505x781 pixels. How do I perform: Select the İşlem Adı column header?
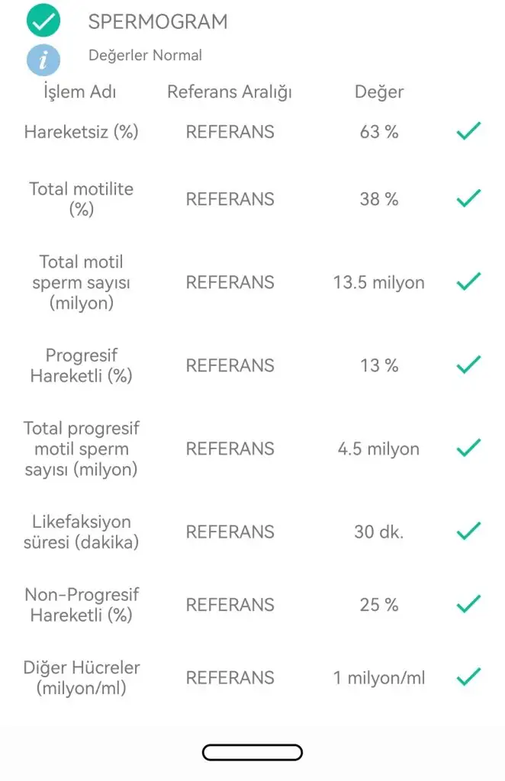(79, 92)
